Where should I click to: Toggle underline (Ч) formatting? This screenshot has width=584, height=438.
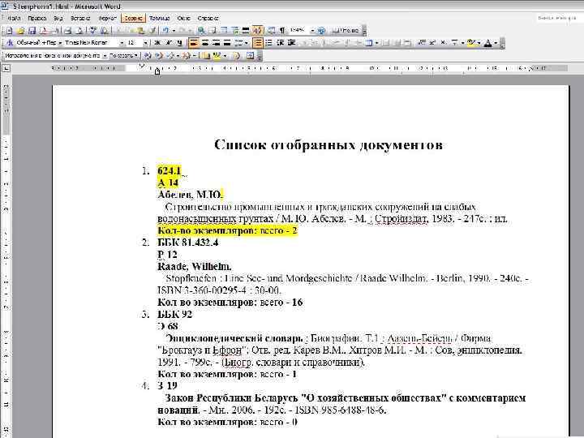pos(179,43)
